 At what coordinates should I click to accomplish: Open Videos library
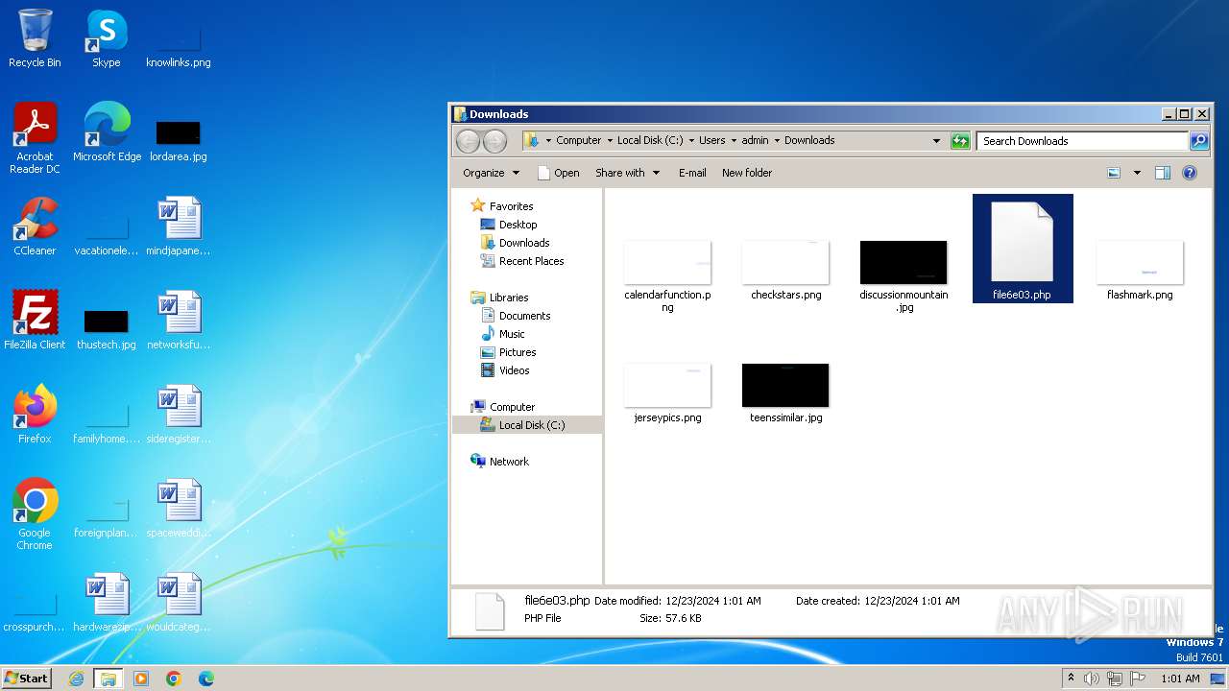point(514,370)
